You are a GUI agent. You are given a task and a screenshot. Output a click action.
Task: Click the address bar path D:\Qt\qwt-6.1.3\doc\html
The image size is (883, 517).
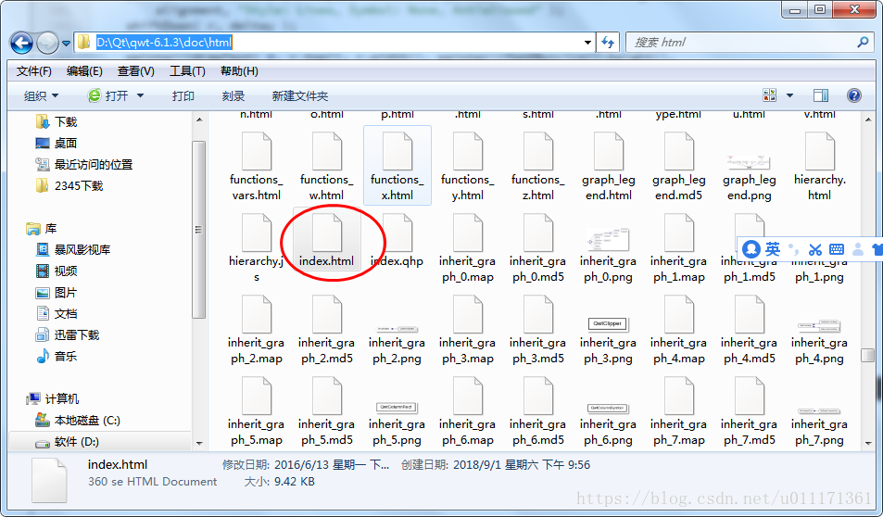click(x=164, y=43)
